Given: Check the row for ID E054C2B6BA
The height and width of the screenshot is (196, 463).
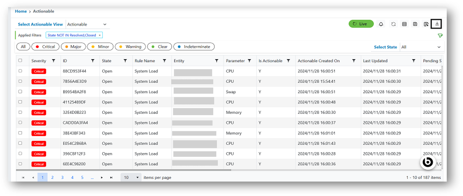Looking at the screenshot, I should click(x=20, y=143).
